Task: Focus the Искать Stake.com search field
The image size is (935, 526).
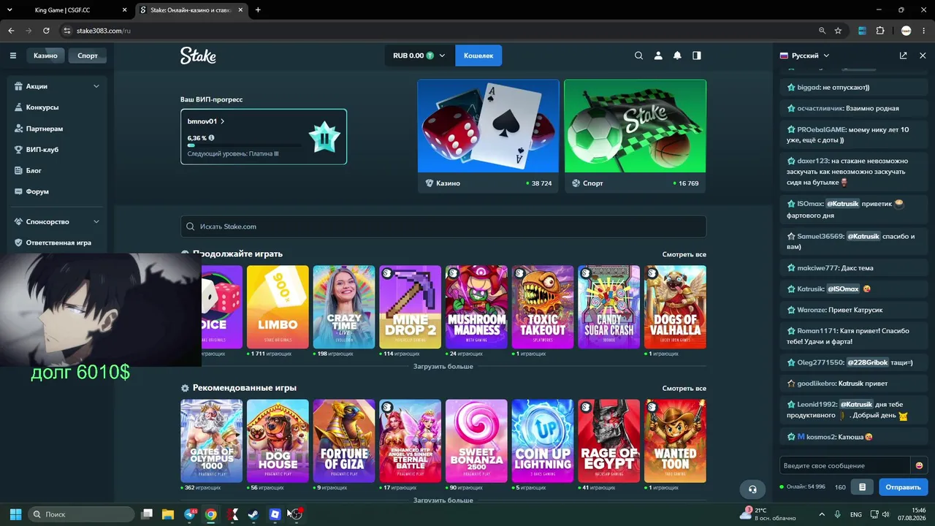Action: pos(443,226)
